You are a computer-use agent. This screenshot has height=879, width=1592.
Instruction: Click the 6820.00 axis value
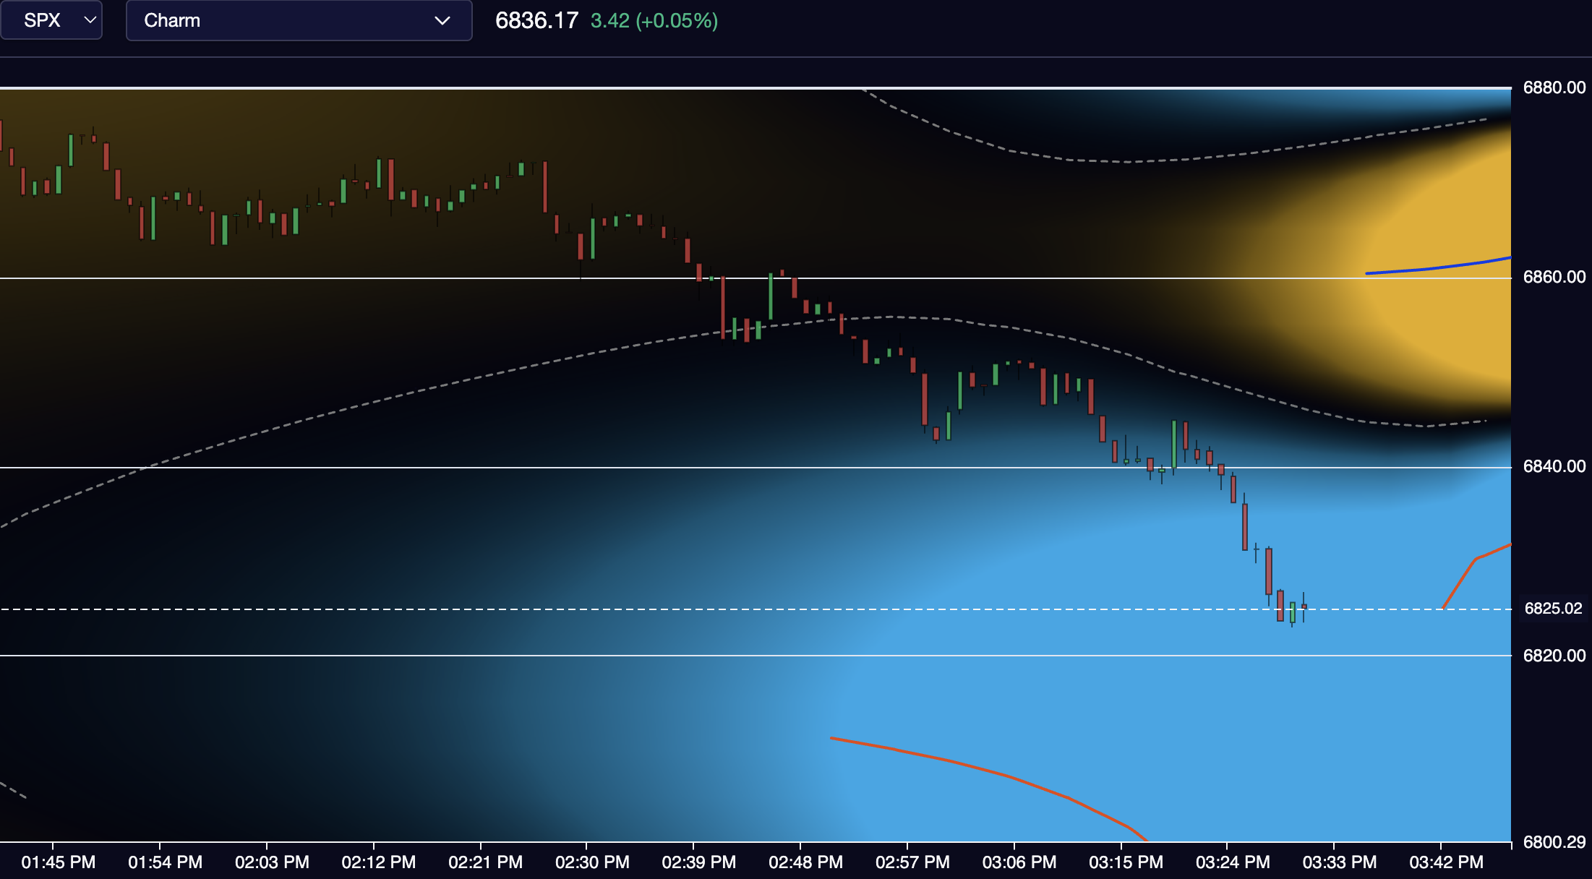pyautogui.click(x=1554, y=655)
